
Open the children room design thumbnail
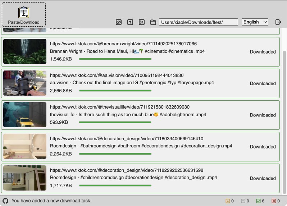coord(25,178)
